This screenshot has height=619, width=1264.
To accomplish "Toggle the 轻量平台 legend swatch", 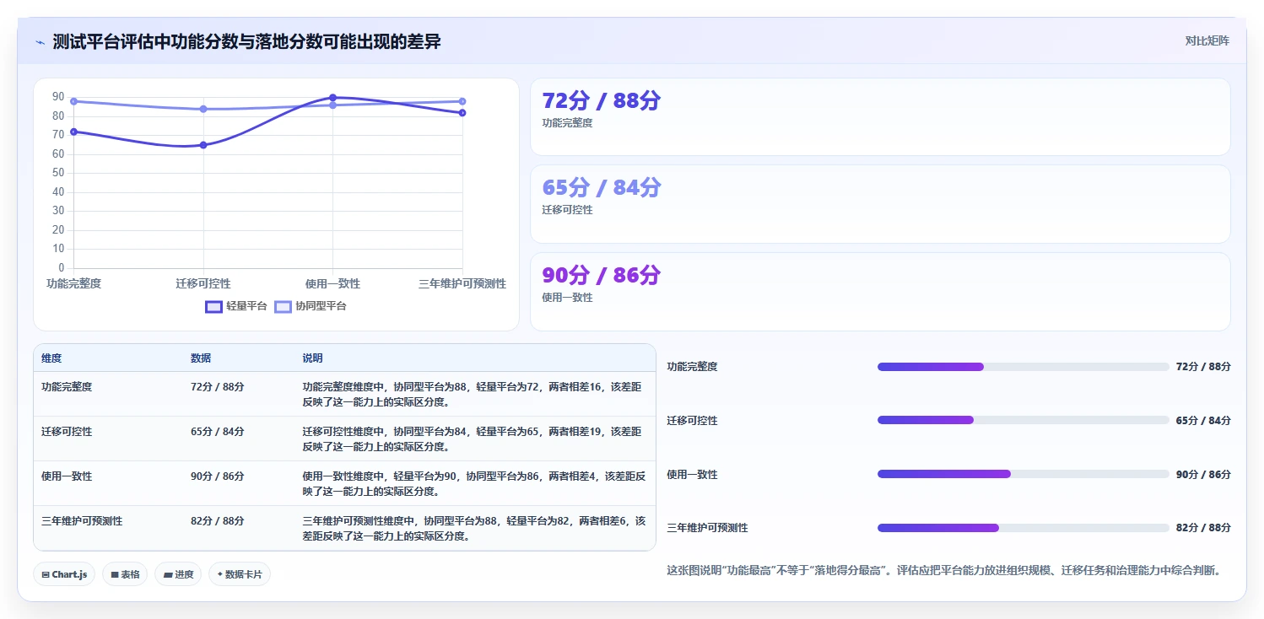I will pos(214,306).
